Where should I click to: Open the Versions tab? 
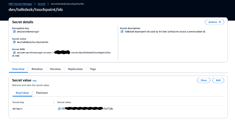(55, 69)
